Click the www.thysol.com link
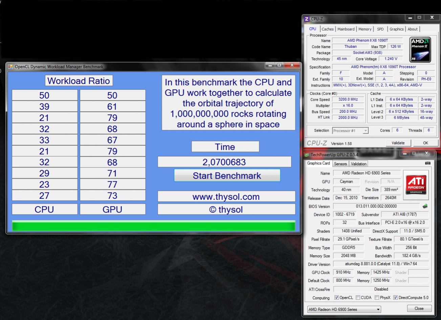This screenshot has height=320, width=441. pyautogui.click(x=226, y=197)
